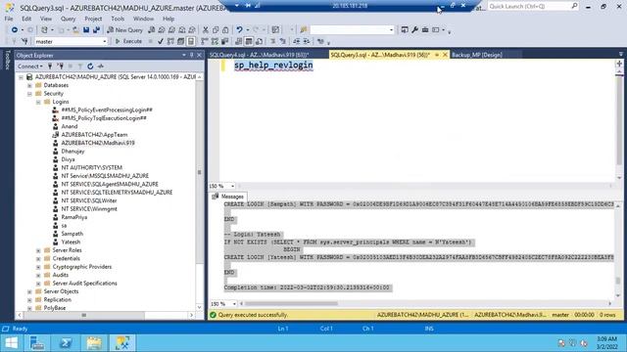The image size is (627, 352).
Task: Click the Disconnect plug icon in Object Explorer
Action: (x=60, y=66)
